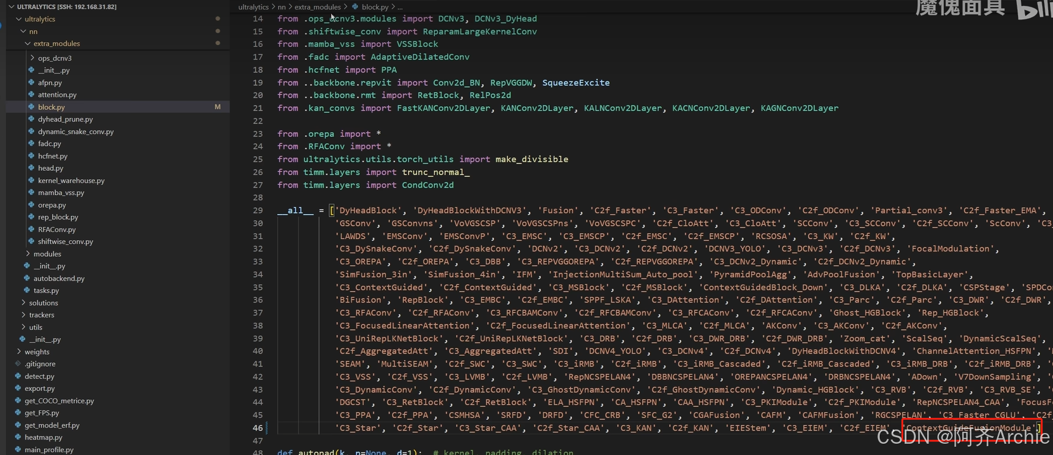
Task: Open attention.py file
Action: (57, 94)
